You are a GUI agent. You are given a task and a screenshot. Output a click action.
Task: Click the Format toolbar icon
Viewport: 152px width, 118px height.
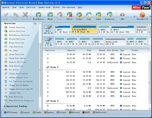(79, 16)
